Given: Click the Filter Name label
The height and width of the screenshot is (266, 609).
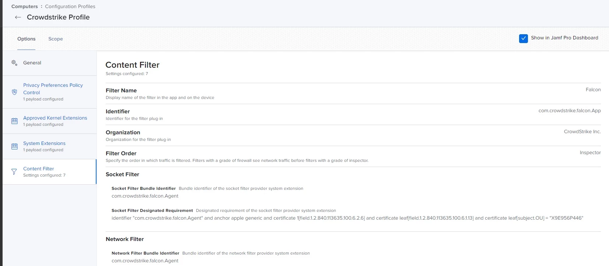Looking at the screenshot, I should [x=121, y=91].
